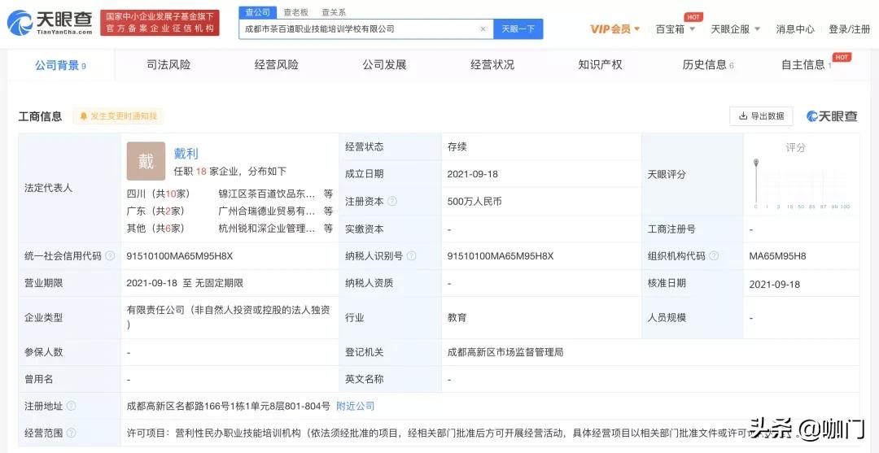
Task: Click the help icon beside 组织机构代码
Action: [714, 256]
